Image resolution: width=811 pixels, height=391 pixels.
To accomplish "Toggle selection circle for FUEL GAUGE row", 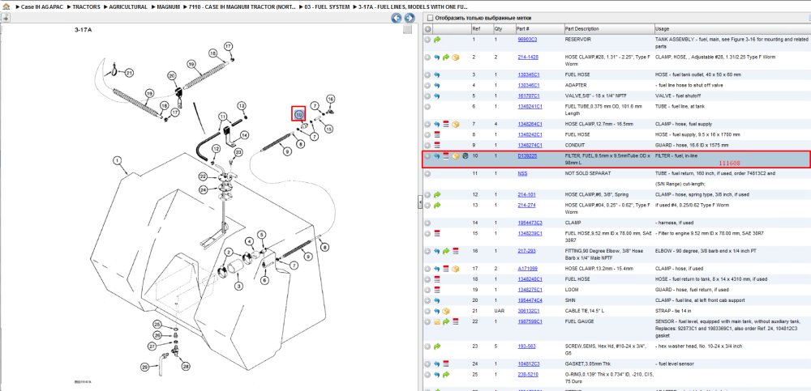I will point(427,321).
